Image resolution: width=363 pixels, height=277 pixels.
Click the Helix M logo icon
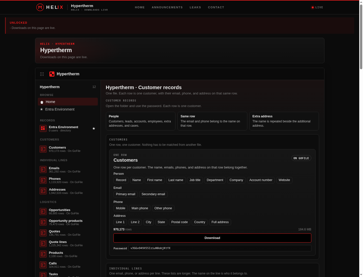click(40, 7)
